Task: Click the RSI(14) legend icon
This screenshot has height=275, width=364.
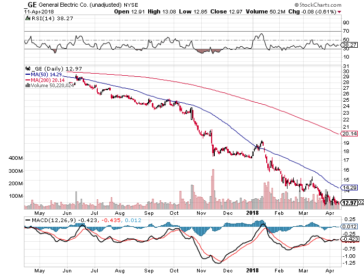Action: coord(28,18)
